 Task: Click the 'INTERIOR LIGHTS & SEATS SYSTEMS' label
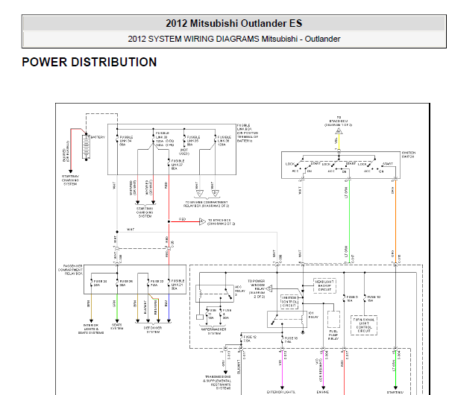coord(91,329)
